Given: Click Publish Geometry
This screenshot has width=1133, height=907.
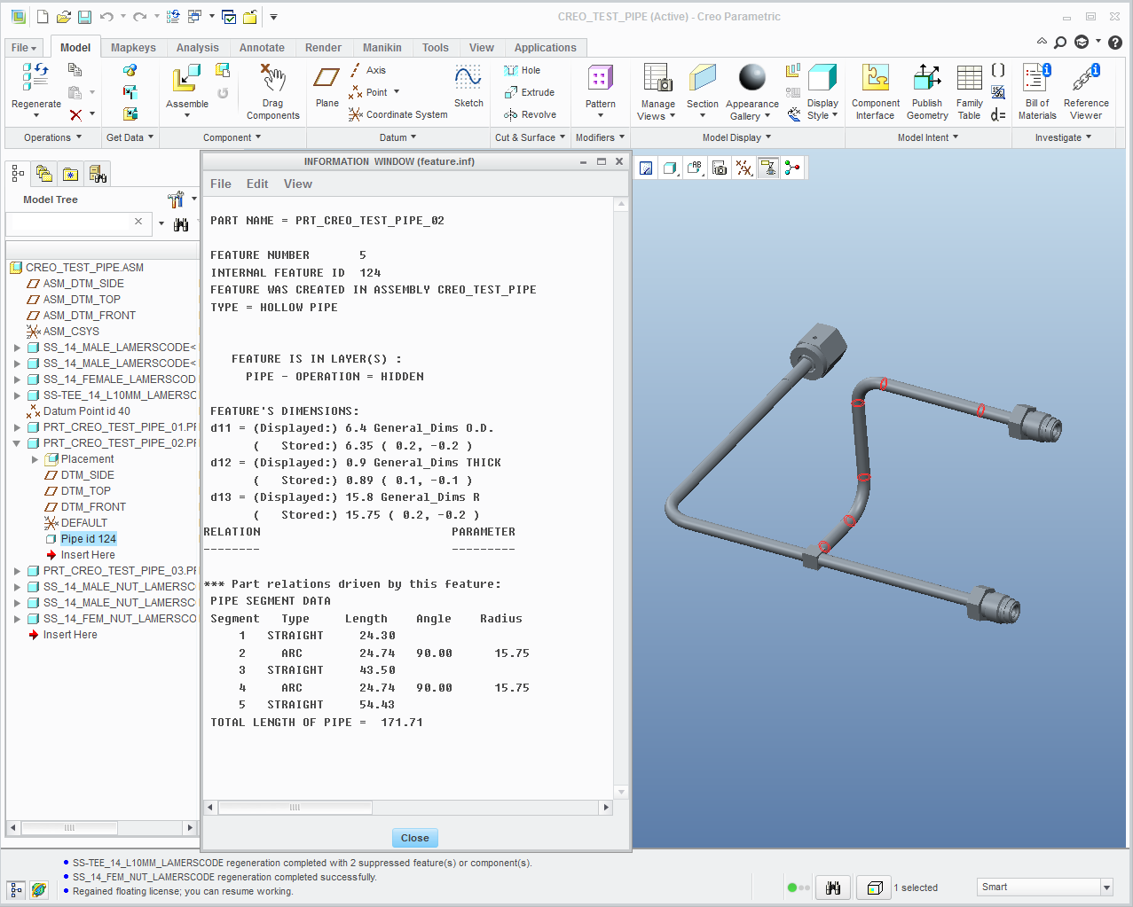Looking at the screenshot, I should (x=927, y=91).
